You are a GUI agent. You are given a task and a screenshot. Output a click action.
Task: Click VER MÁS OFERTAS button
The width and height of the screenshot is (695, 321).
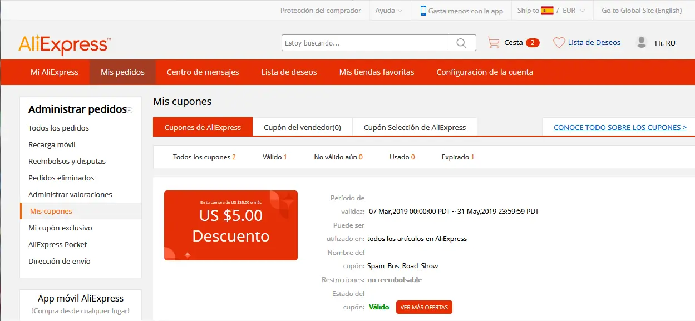424,307
